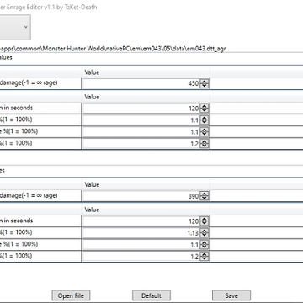Click the down arrow on the 1.13 spinner

tap(205, 235)
